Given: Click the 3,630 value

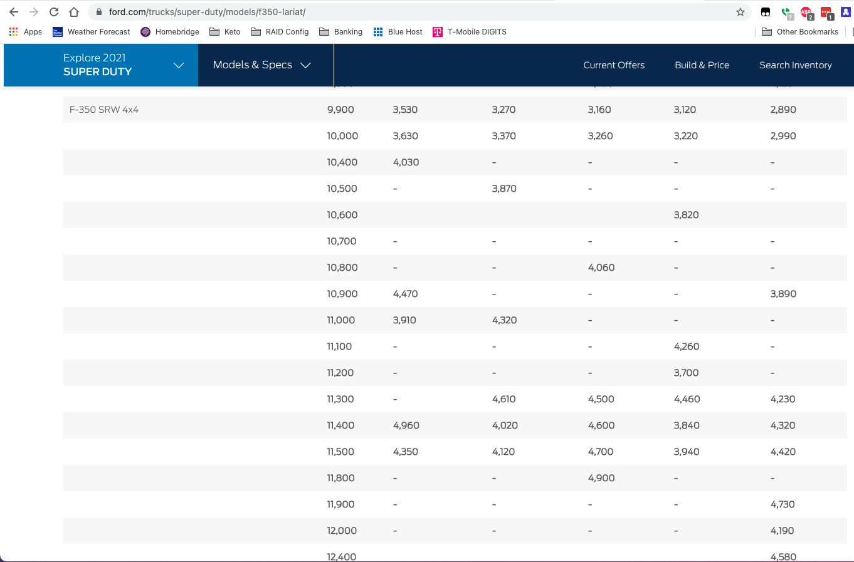Looking at the screenshot, I should (405, 136).
